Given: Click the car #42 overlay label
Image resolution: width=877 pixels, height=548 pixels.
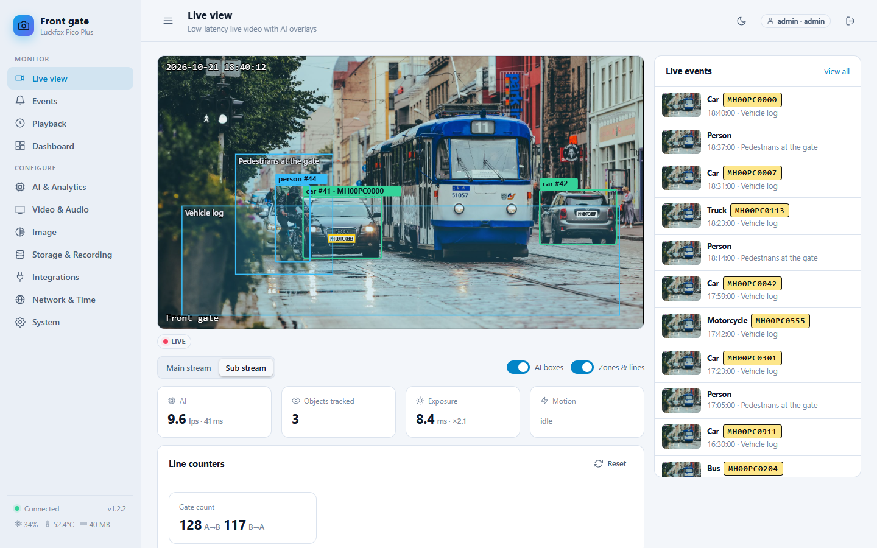Looking at the screenshot, I should click(x=558, y=183).
